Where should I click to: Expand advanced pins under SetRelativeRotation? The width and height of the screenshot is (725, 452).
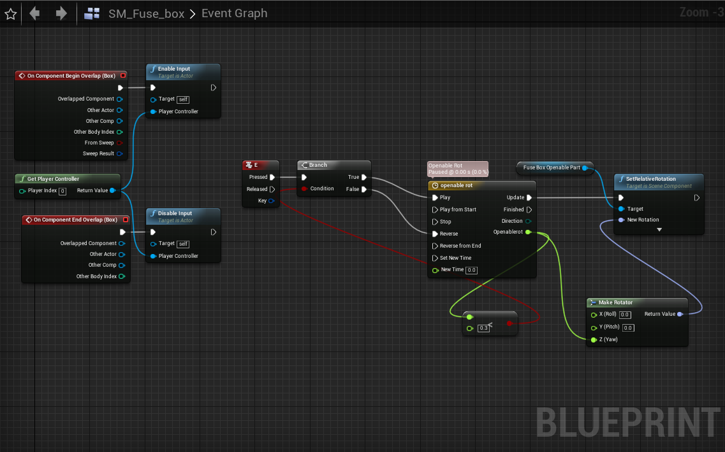[659, 230]
